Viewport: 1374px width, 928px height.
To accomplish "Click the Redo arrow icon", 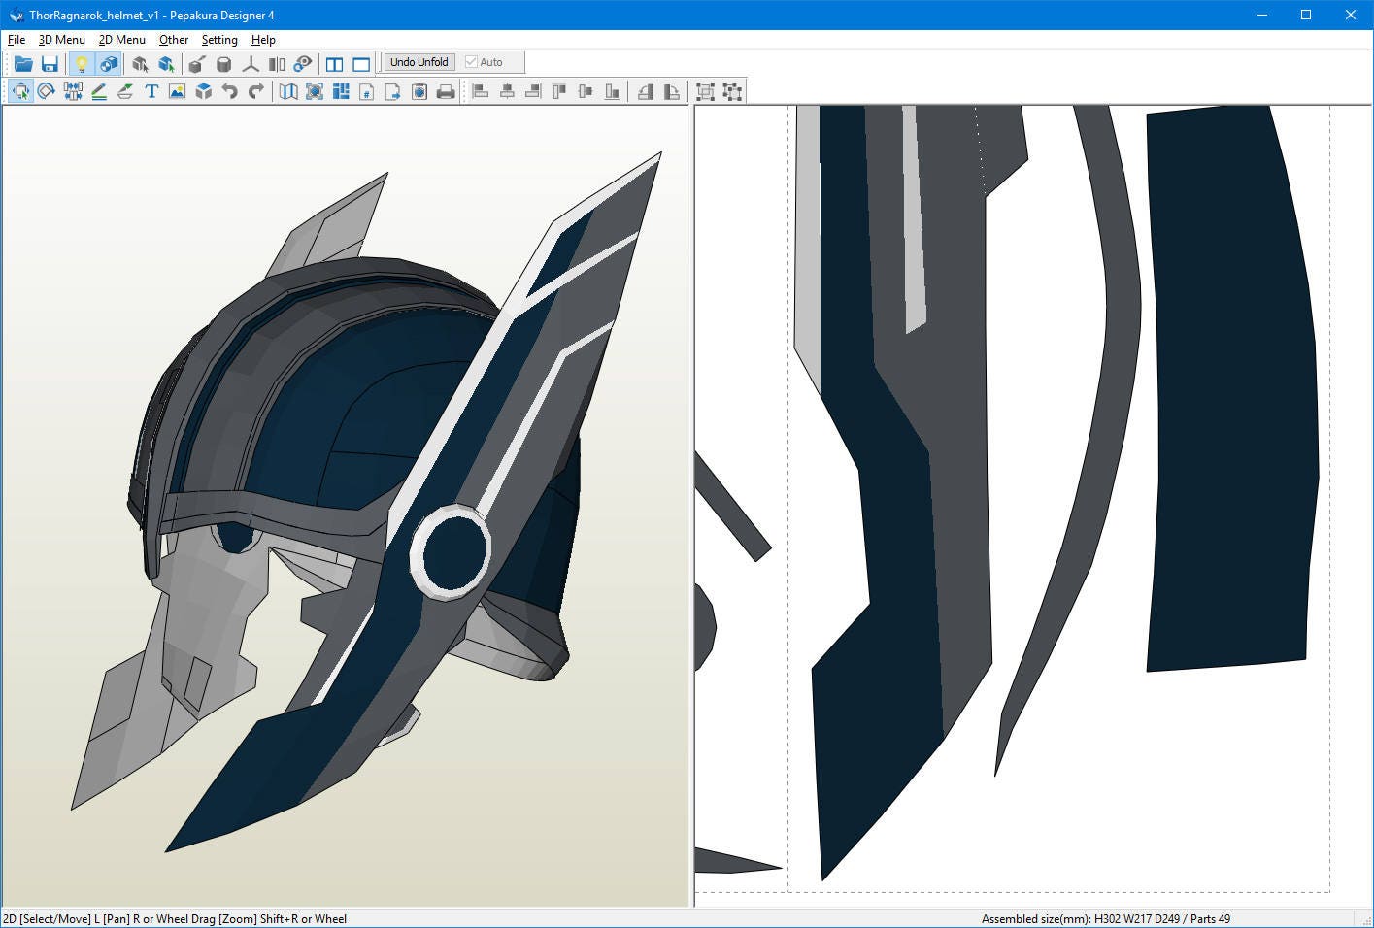I will (254, 91).
